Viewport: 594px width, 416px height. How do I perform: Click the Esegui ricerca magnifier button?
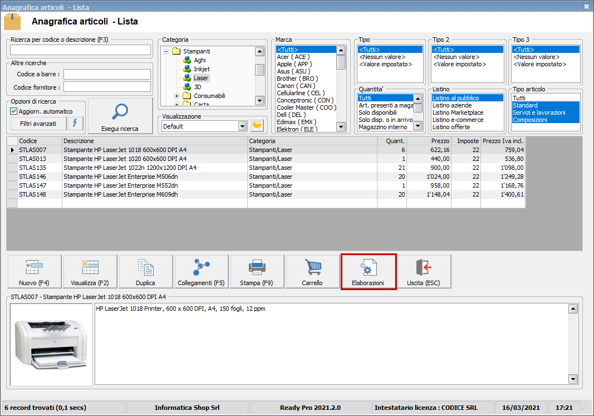pyautogui.click(x=120, y=116)
